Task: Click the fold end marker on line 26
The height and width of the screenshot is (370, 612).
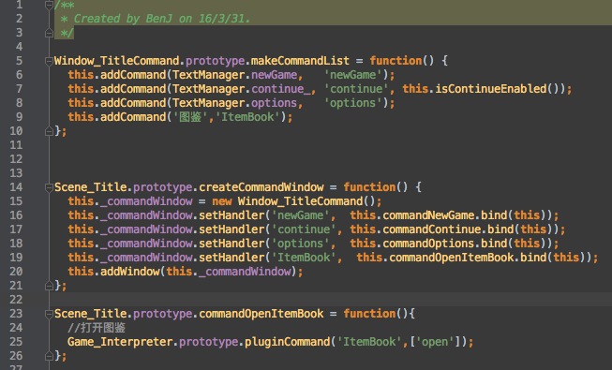Action: pyautogui.click(x=49, y=356)
